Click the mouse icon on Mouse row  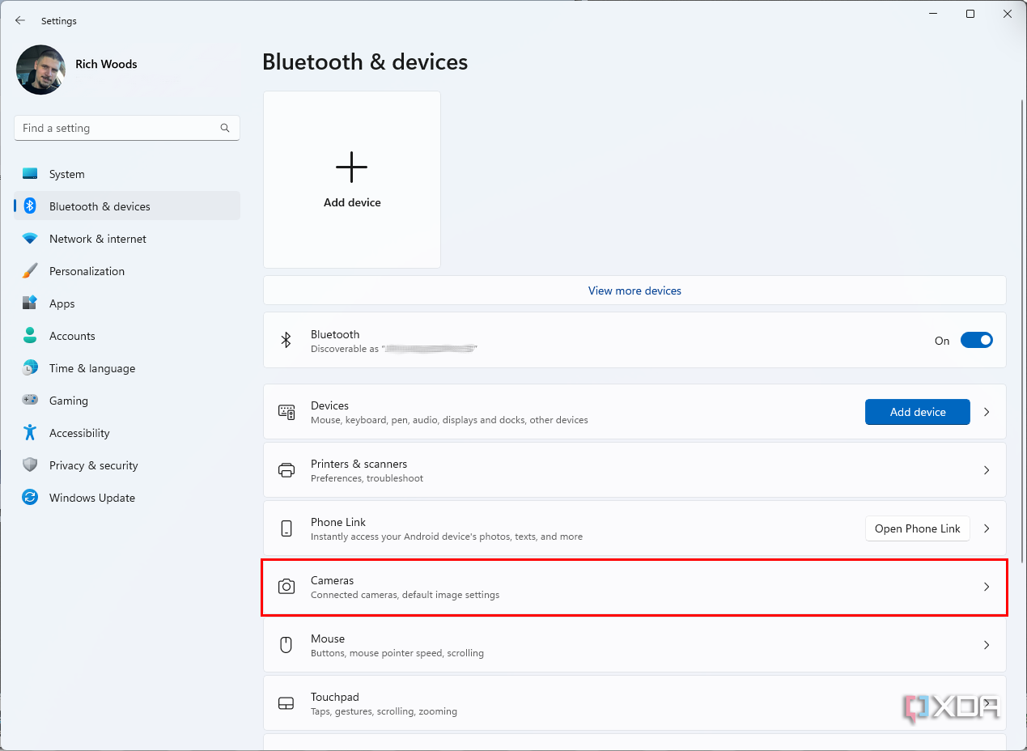(286, 644)
